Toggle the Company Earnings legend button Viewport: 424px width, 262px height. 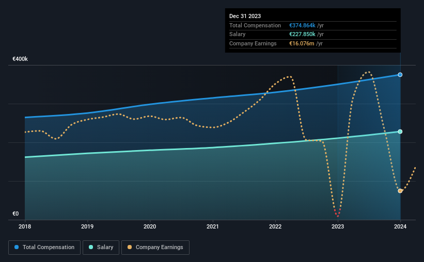tap(155, 248)
